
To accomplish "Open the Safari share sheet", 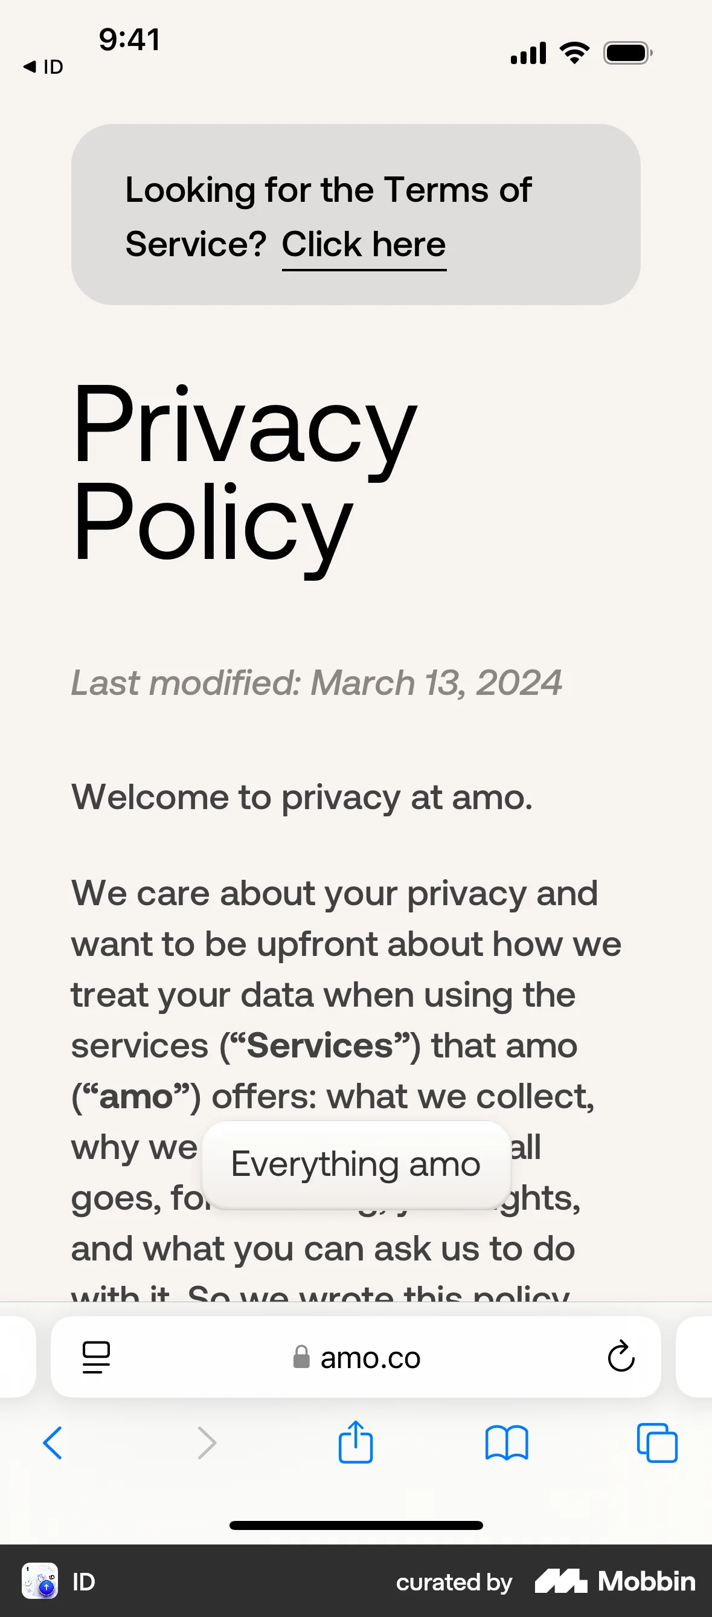I will (355, 1441).
